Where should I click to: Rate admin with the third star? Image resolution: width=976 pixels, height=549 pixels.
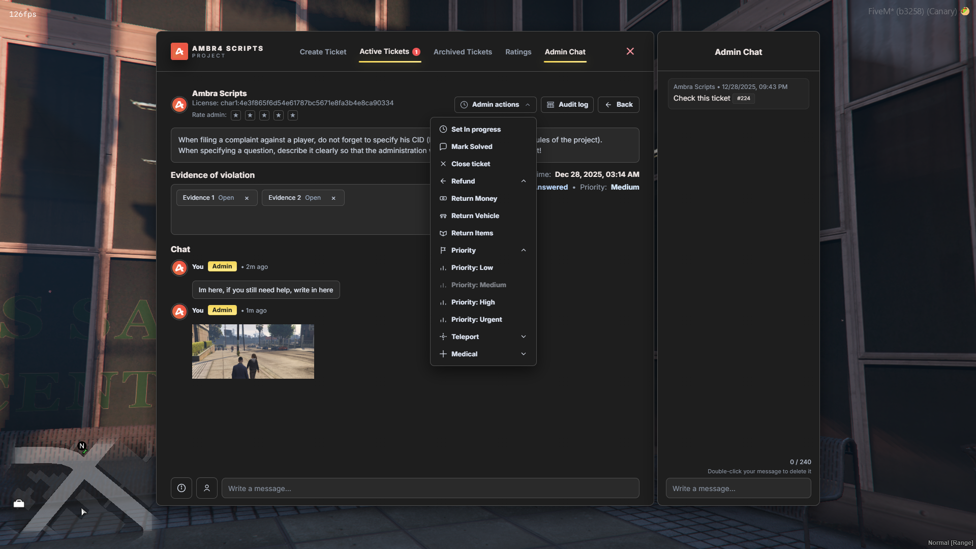pos(264,115)
